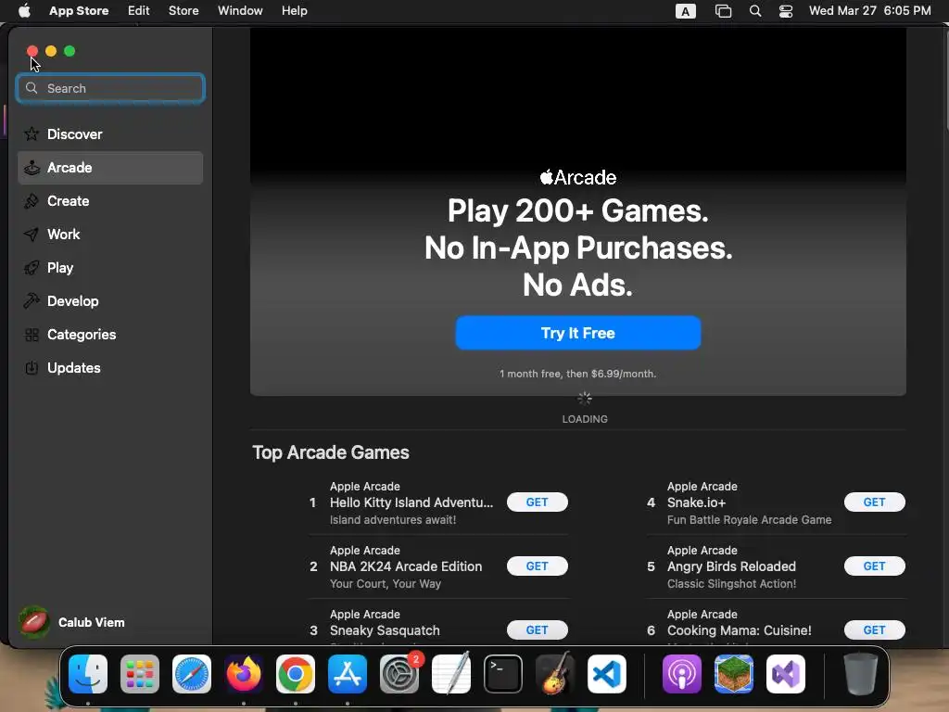Open the Window menu
The image size is (949, 712).
coord(240,11)
